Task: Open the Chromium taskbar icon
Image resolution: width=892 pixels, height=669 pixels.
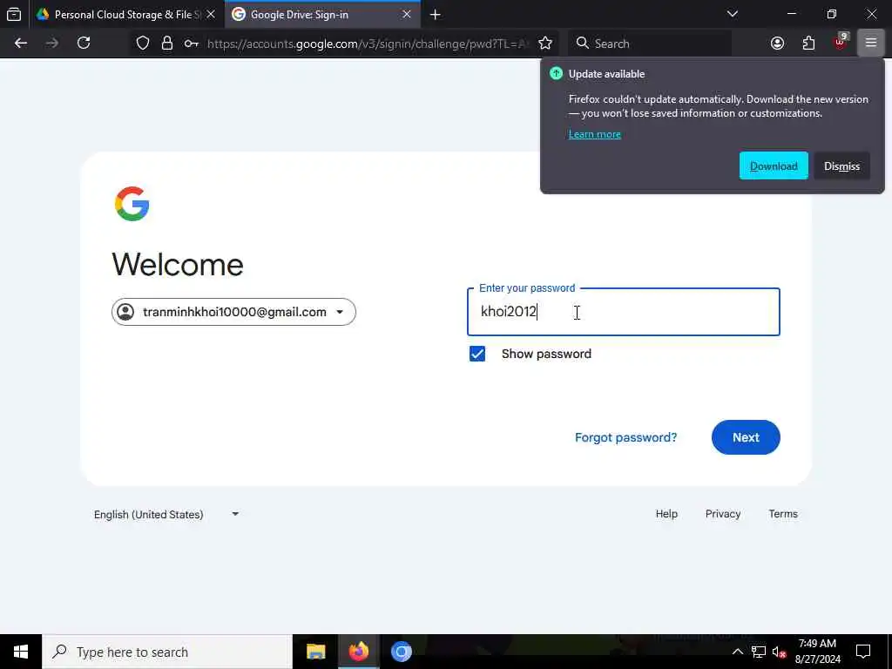Action: tap(401, 652)
